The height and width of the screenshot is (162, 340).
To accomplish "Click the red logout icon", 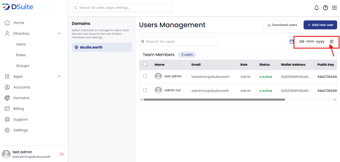I will click(62, 154).
